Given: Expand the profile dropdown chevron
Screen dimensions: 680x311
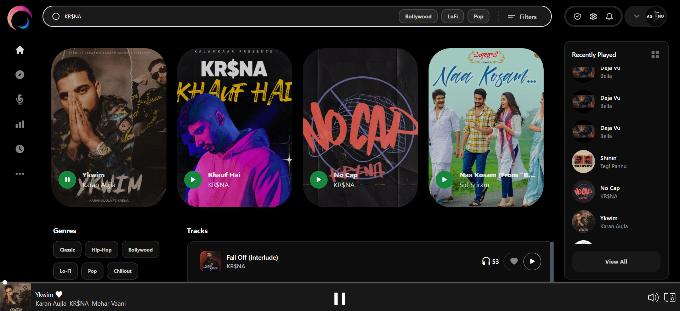Looking at the screenshot, I should (x=636, y=16).
